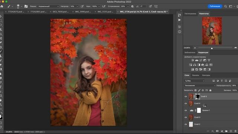Image resolution: width=238 pixels, height=134 pixels.
Task: Add a Vibrance adjustment layer
Action: [x=209, y=60]
